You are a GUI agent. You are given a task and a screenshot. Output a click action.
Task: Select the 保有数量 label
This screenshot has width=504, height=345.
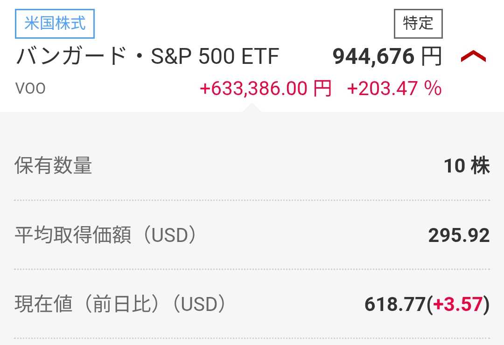click(53, 166)
